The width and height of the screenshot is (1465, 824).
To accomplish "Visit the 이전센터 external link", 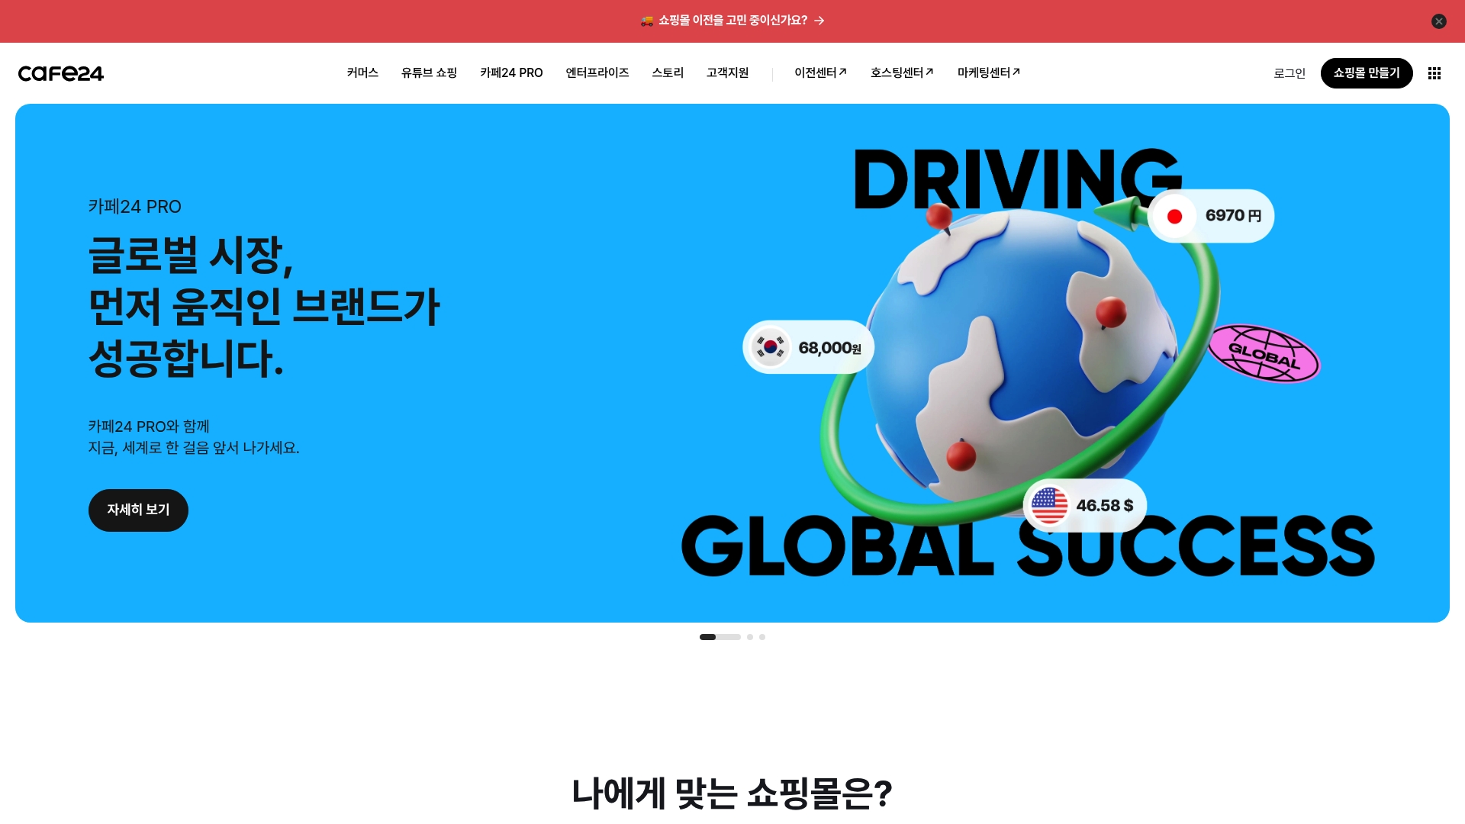I will click(820, 72).
